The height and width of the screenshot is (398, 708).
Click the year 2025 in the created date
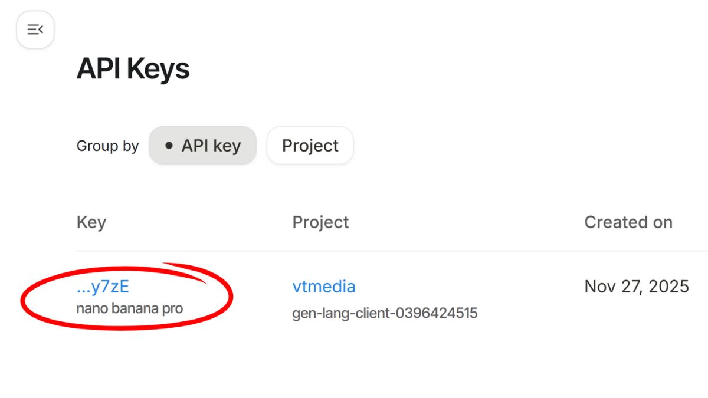point(668,287)
